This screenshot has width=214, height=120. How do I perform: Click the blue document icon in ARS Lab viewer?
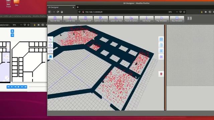coord(12,31)
